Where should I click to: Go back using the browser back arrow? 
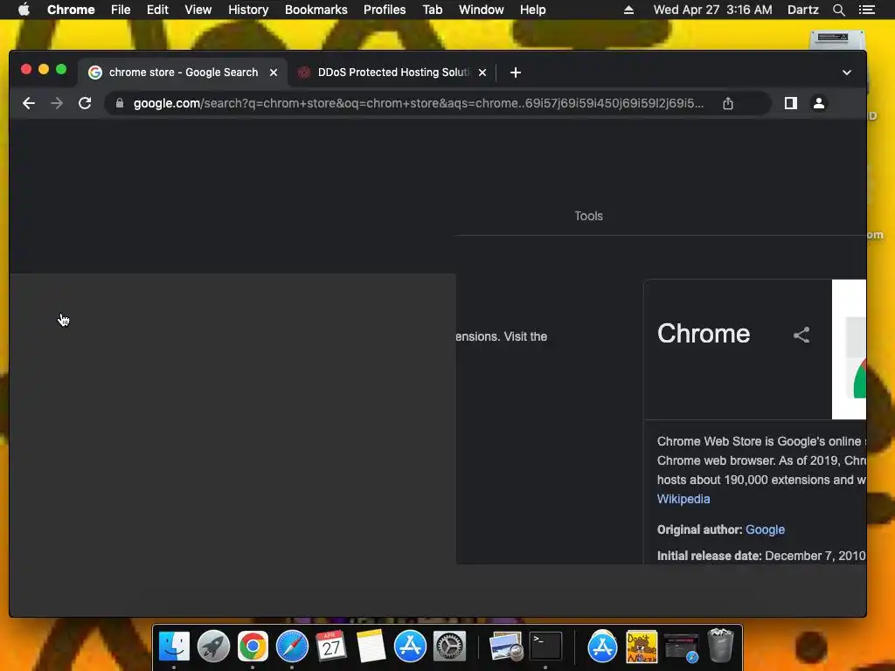tap(29, 103)
